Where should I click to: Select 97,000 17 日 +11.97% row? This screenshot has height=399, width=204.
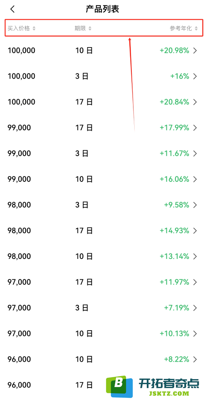(102, 282)
